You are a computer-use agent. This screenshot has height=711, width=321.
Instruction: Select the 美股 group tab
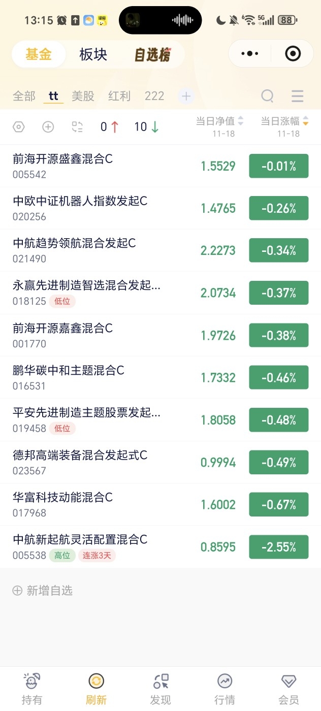click(x=83, y=96)
